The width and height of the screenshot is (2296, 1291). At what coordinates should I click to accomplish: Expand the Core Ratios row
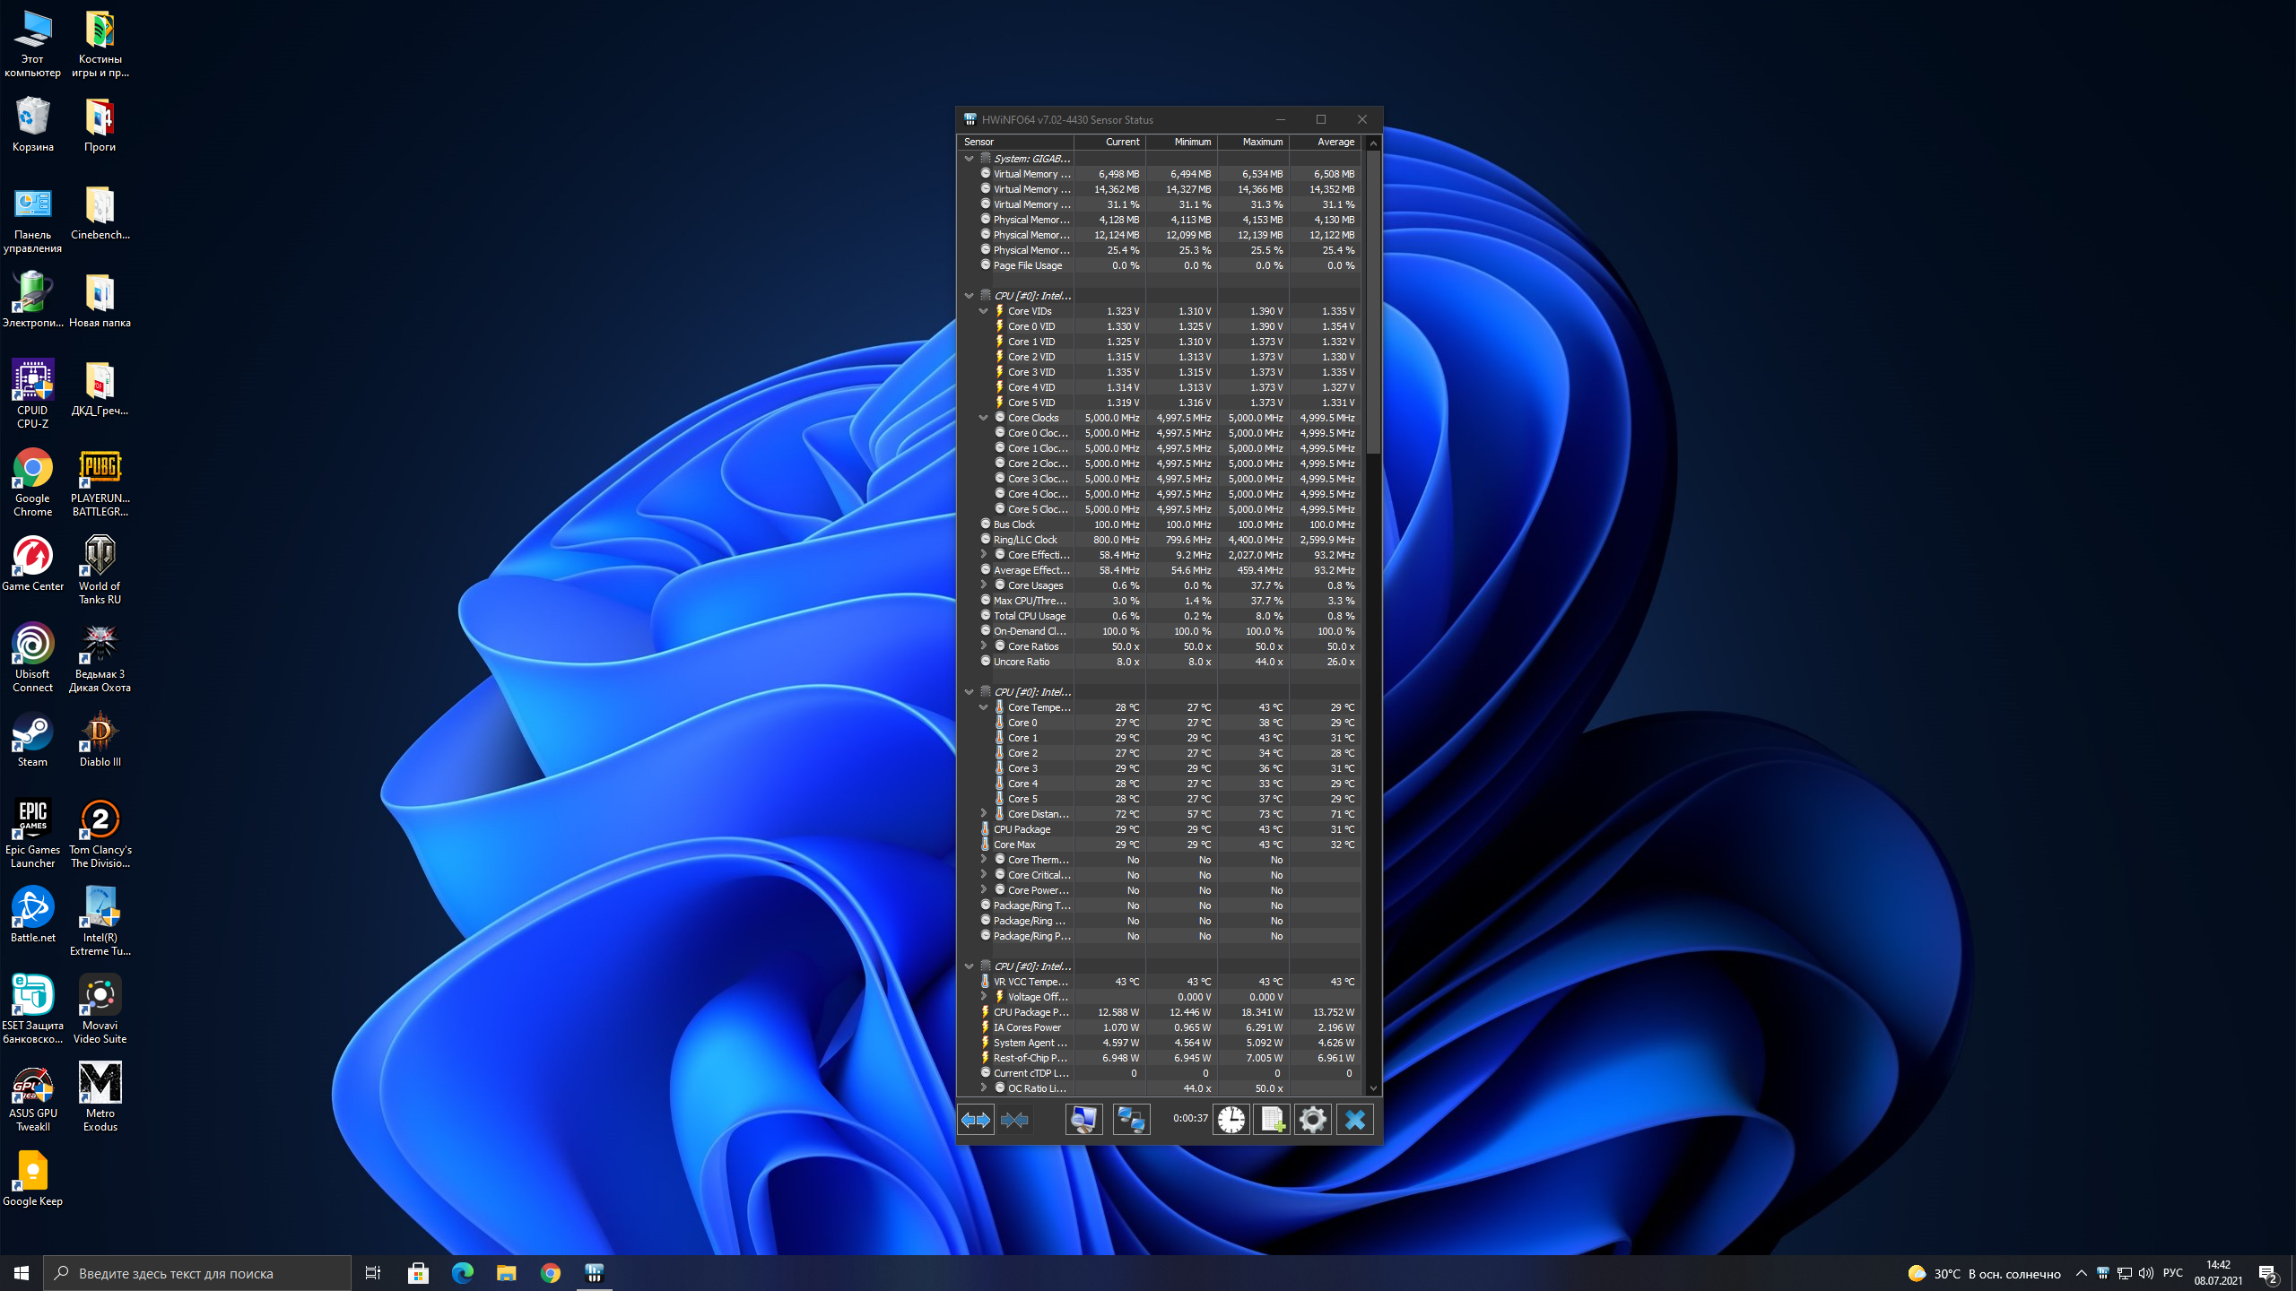pos(983,646)
